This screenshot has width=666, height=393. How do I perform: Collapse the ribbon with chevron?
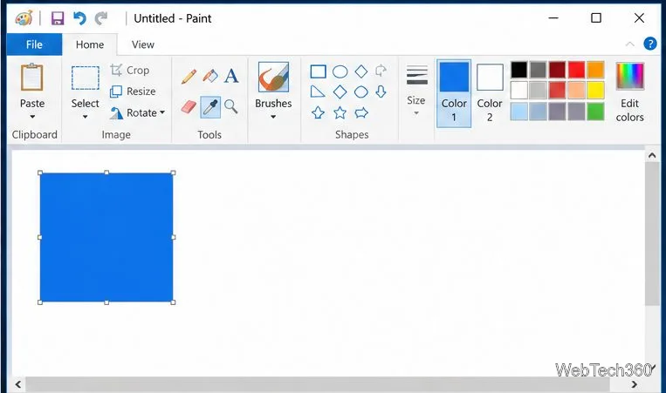[629, 44]
